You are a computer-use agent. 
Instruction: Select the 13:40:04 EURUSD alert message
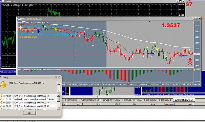pyautogui.click(x=31, y=96)
